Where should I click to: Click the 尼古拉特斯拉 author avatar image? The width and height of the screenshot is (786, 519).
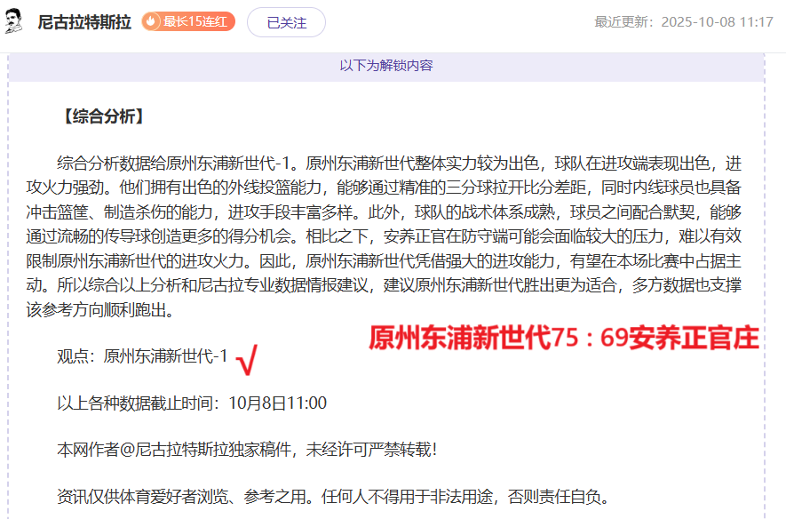pos(14,21)
